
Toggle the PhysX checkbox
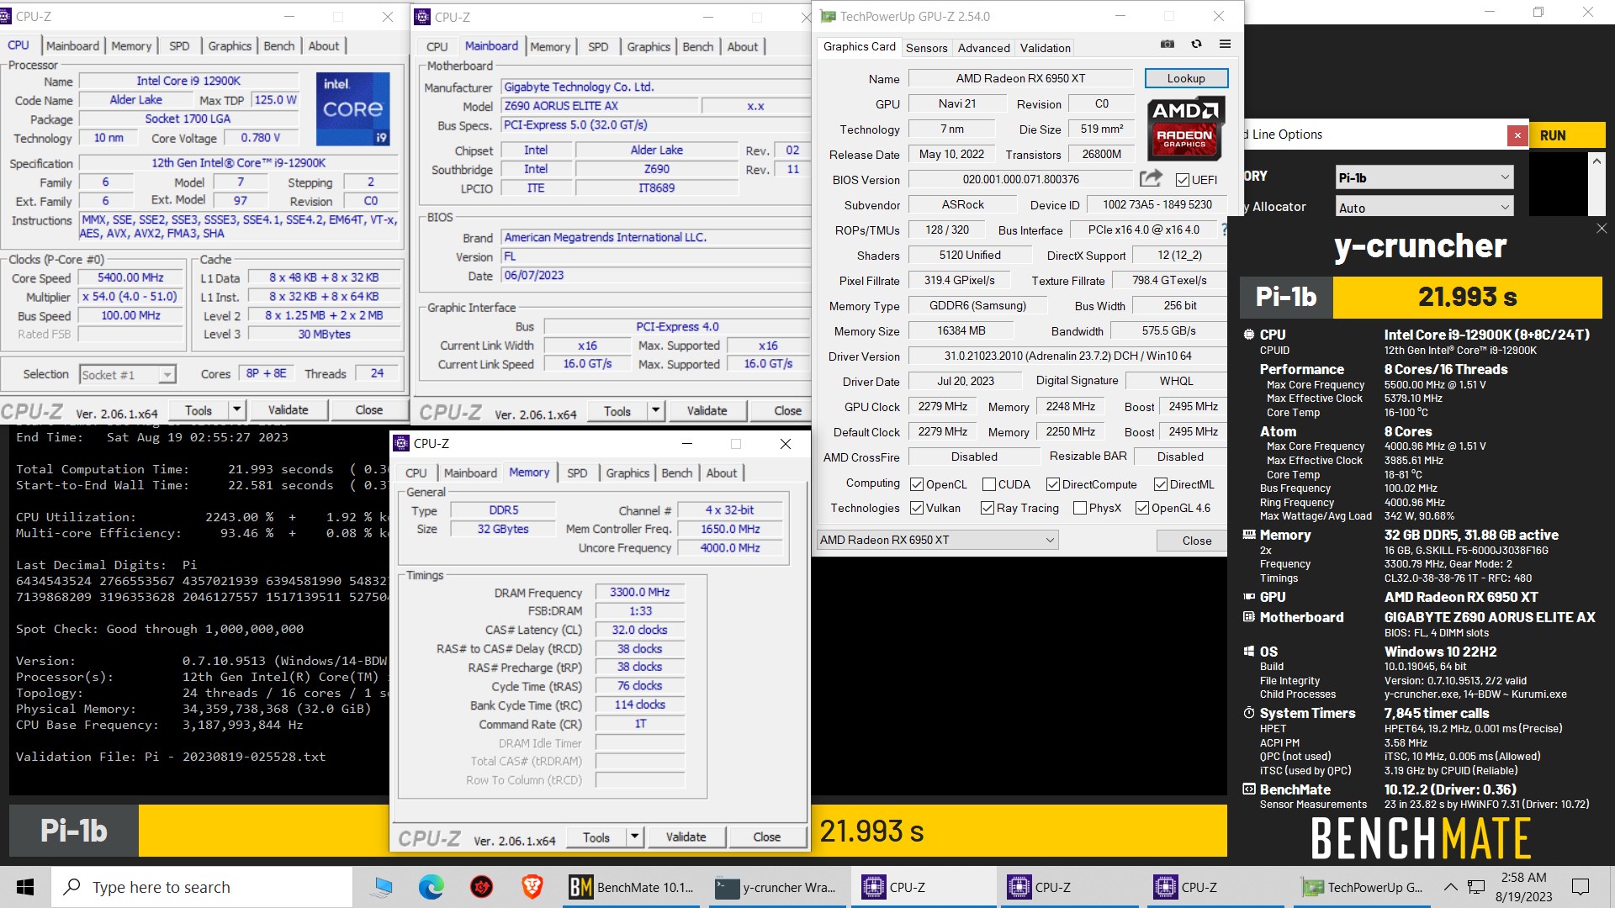click(x=1080, y=508)
